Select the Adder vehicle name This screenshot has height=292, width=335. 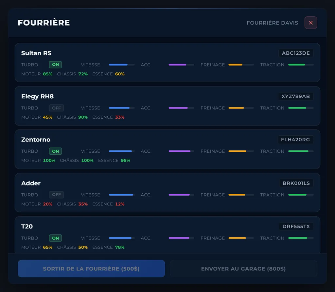(31, 183)
